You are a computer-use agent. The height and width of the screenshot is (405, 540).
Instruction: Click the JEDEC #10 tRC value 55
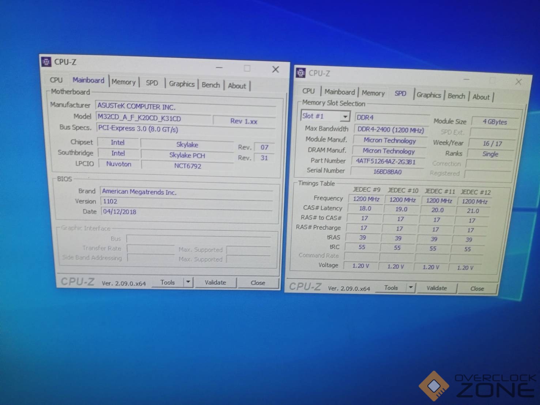(397, 248)
